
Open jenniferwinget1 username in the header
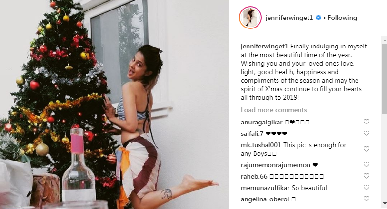tap(289, 18)
